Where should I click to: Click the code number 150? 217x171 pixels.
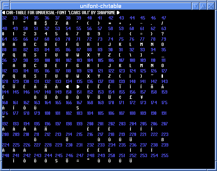(x=69, y=92)
